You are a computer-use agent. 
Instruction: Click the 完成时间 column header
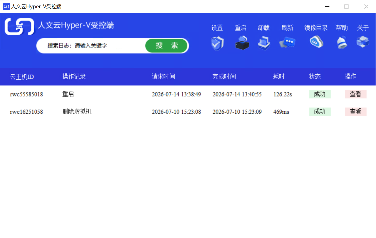click(x=224, y=77)
